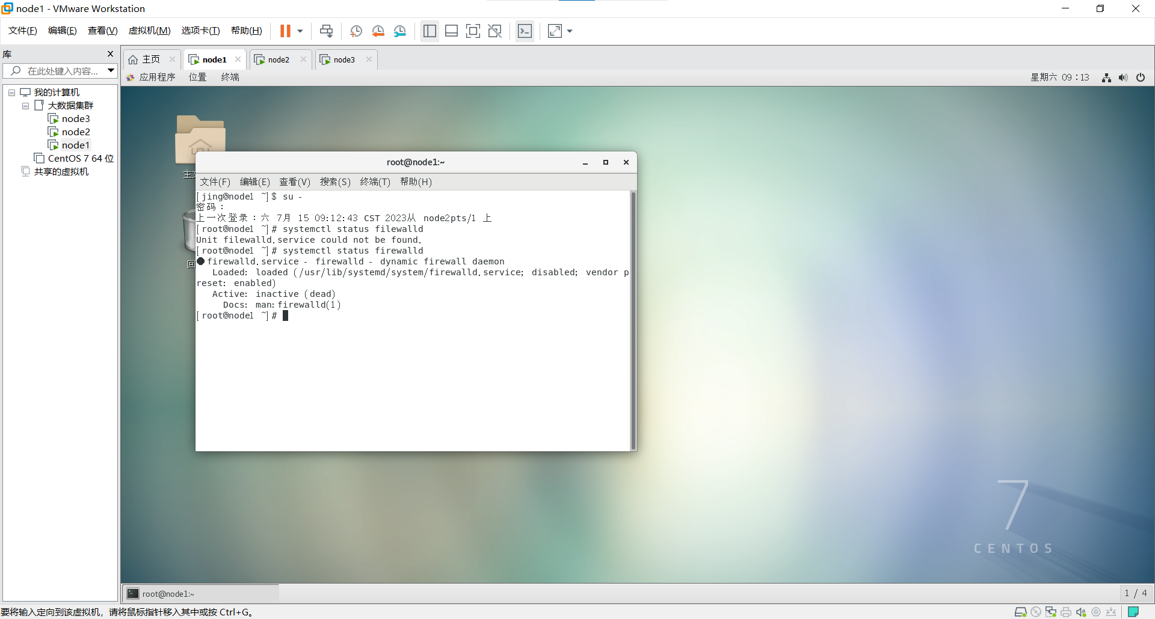Screen dimensions: 1155x619
Task: Click the network adapter status icon
Action: pyautogui.click(x=1051, y=612)
